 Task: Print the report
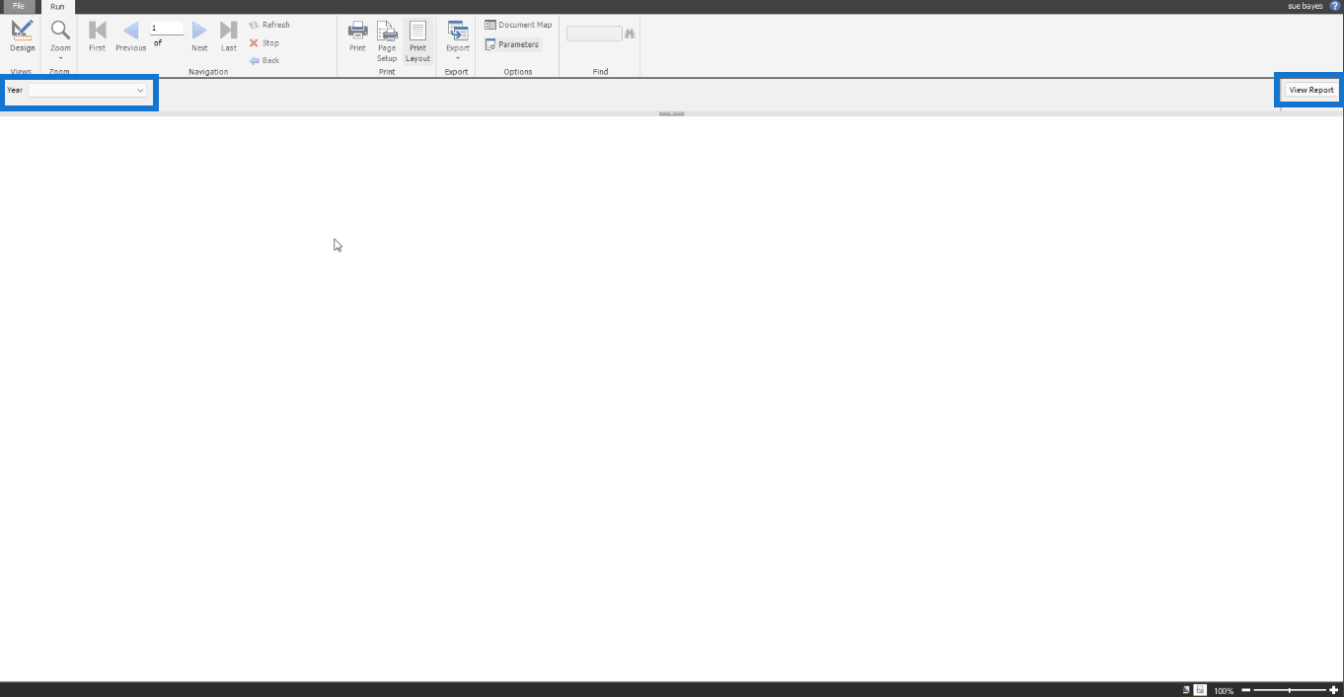357,35
